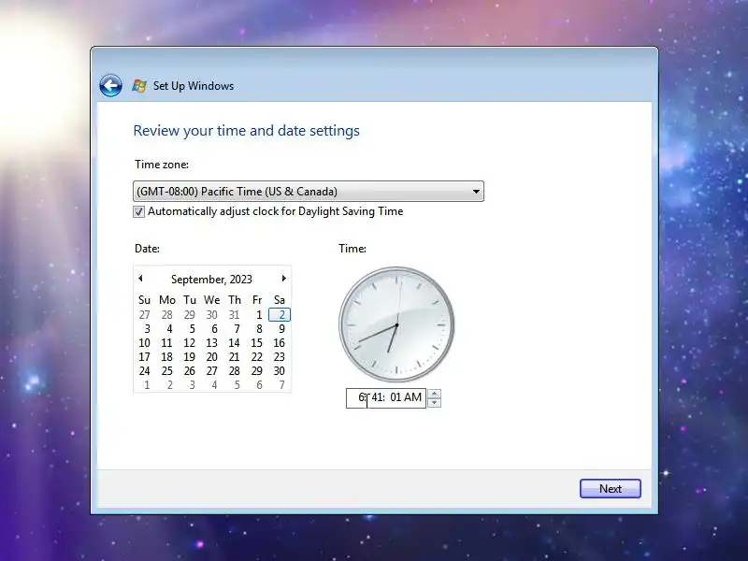Select greyed August 27 in calendar
Viewport: 748px width, 561px height.
pos(144,315)
